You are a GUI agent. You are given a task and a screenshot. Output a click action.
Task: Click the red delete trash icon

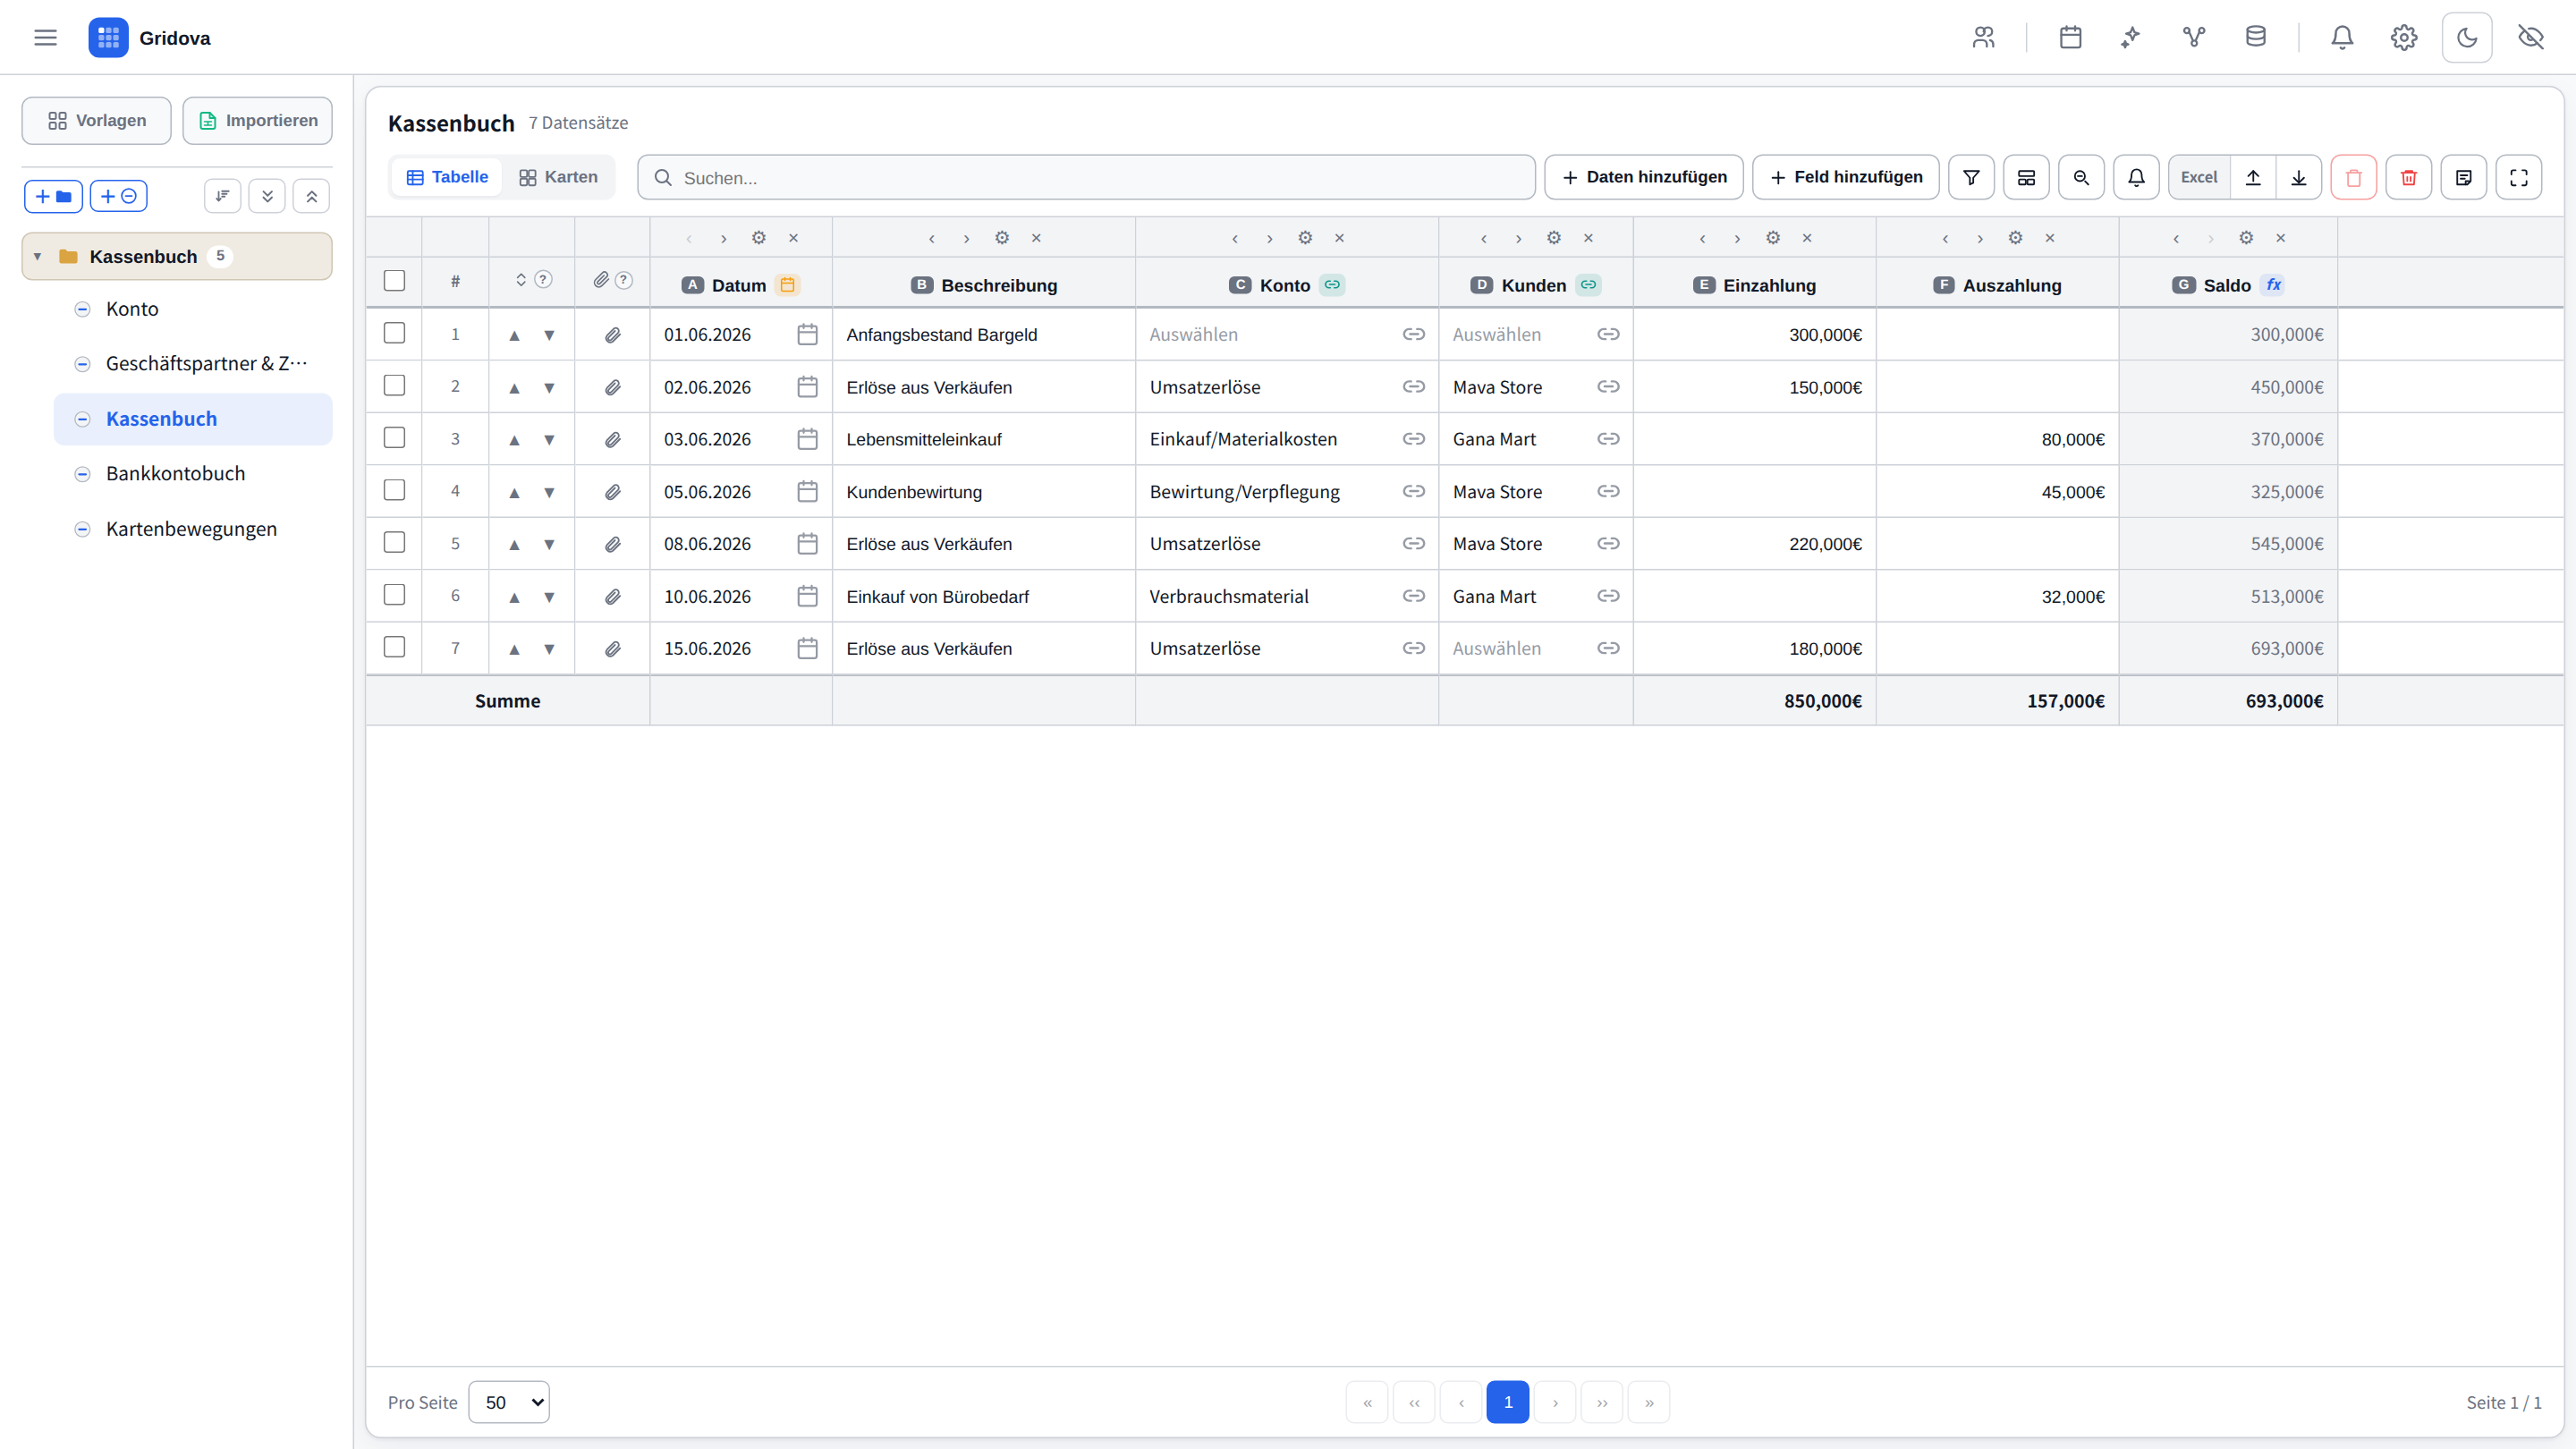coord(2408,177)
